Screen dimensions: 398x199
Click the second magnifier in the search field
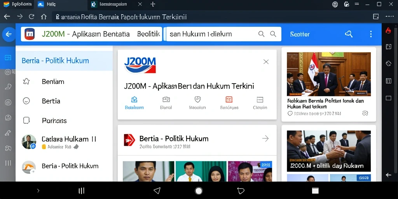point(273,34)
